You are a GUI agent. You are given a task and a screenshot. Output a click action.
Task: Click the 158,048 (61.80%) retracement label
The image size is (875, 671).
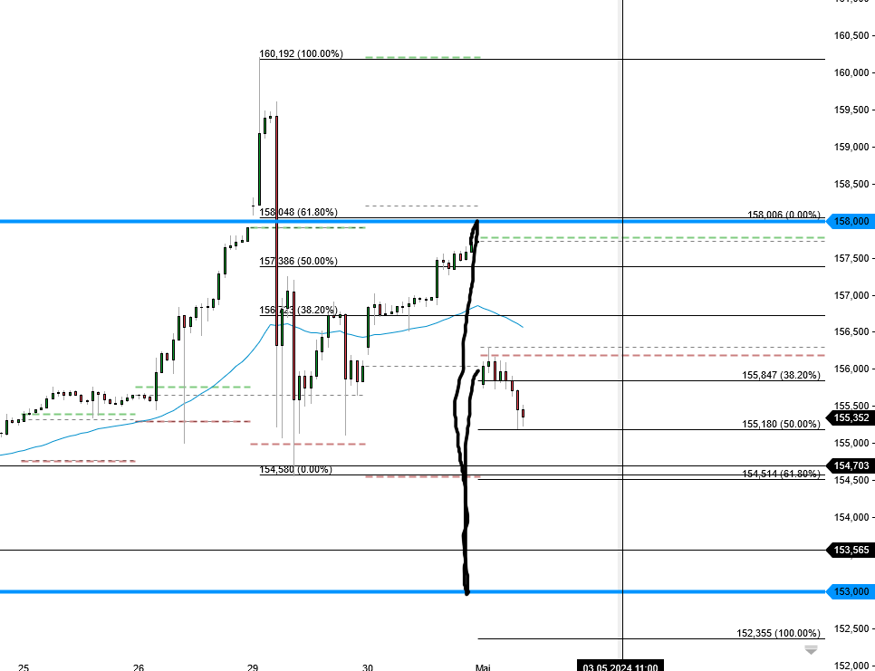click(297, 212)
